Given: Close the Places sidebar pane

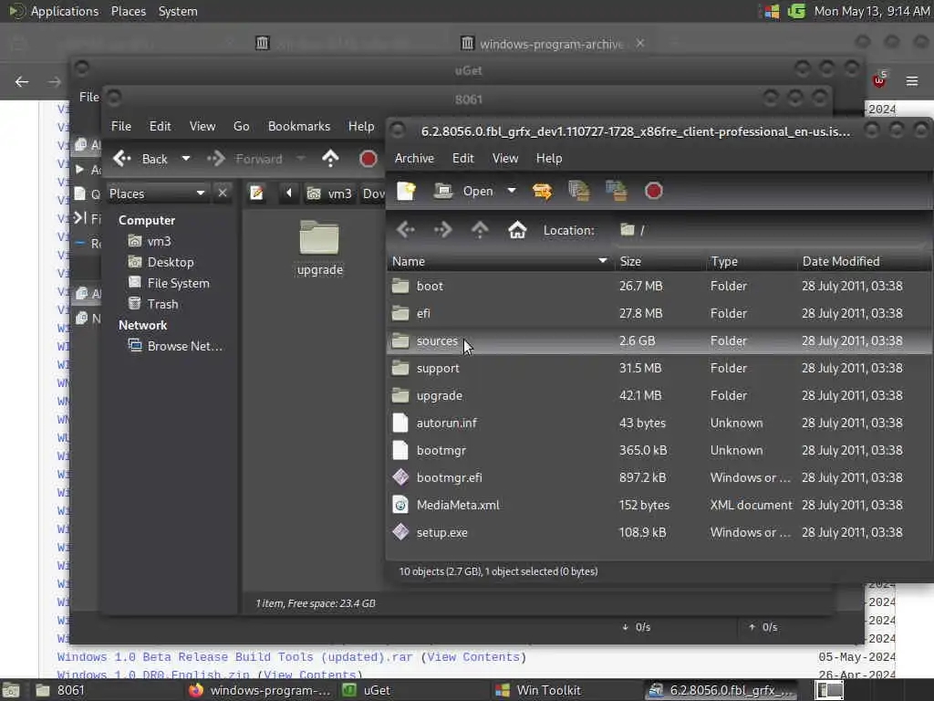Looking at the screenshot, I should (x=223, y=194).
